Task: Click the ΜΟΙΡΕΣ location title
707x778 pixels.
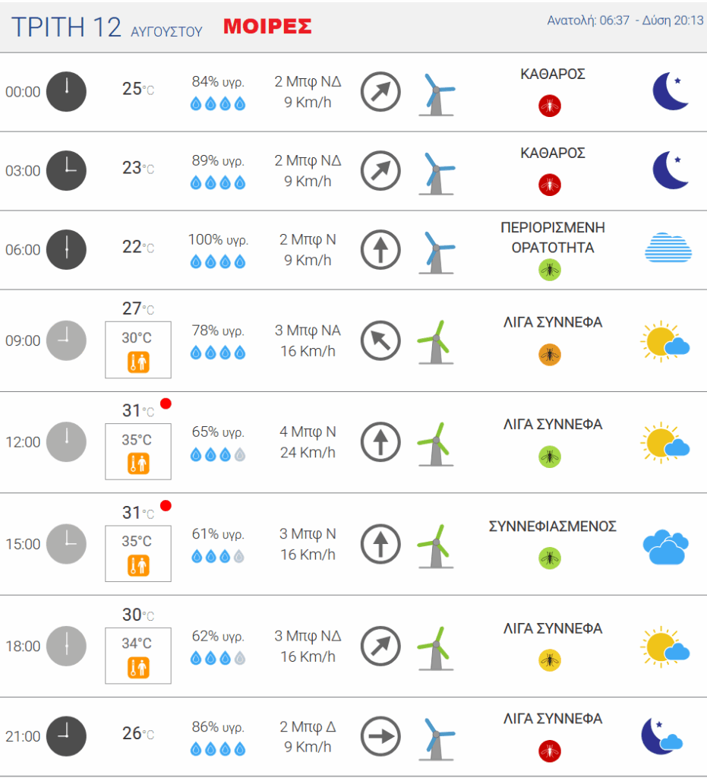Action: tap(267, 27)
